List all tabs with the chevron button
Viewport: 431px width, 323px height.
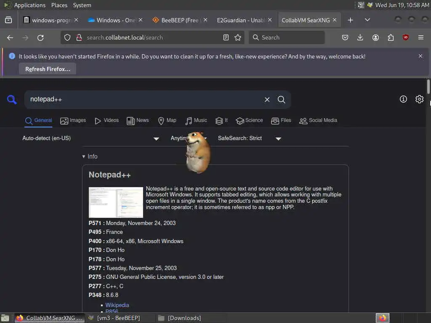pos(367,20)
